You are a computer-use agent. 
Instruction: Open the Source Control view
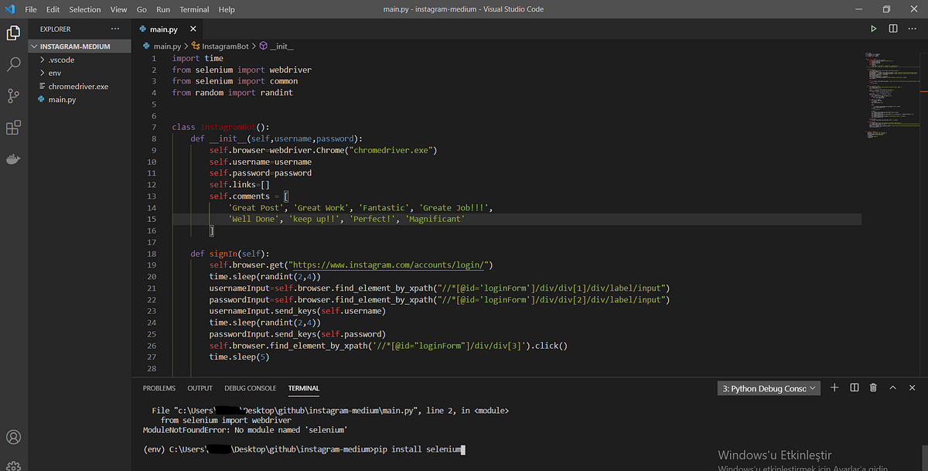pyautogui.click(x=13, y=95)
